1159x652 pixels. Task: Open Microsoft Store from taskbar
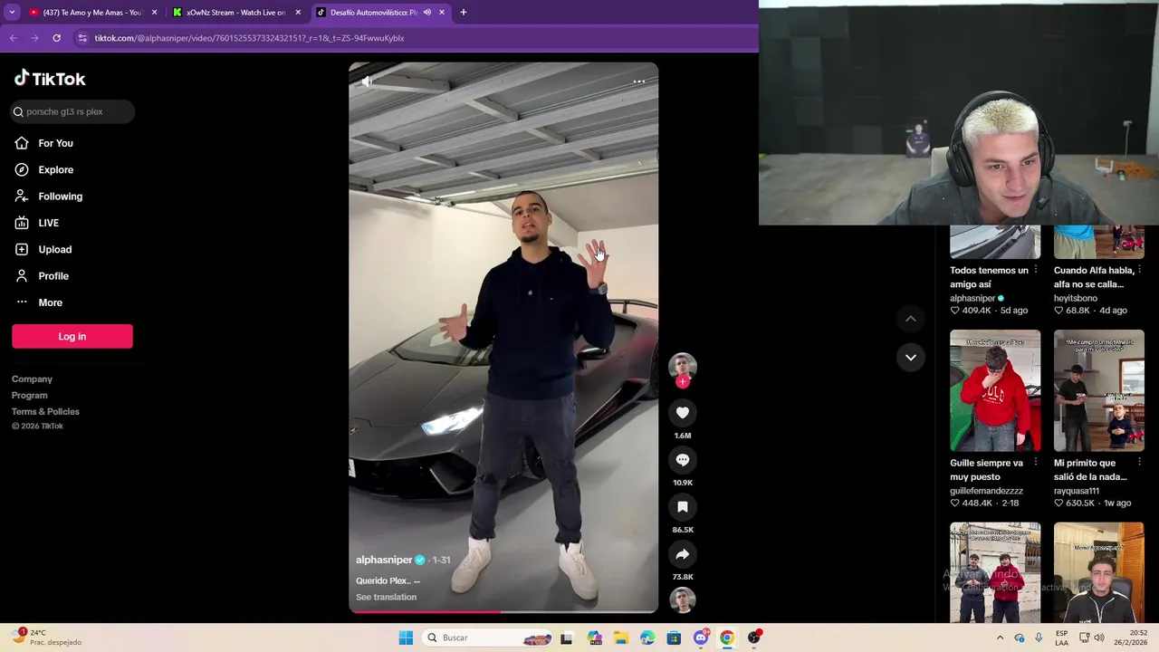[x=674, y=638]
